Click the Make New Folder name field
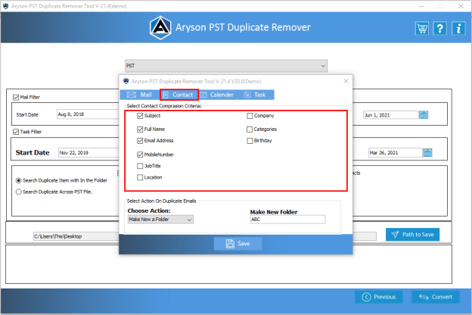This screenshot has width=472, height=315. (x=287, y=220)
